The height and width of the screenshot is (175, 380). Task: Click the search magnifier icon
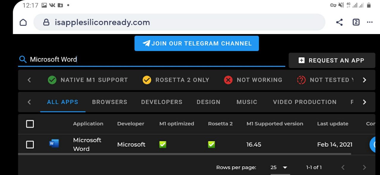point(23,59)
